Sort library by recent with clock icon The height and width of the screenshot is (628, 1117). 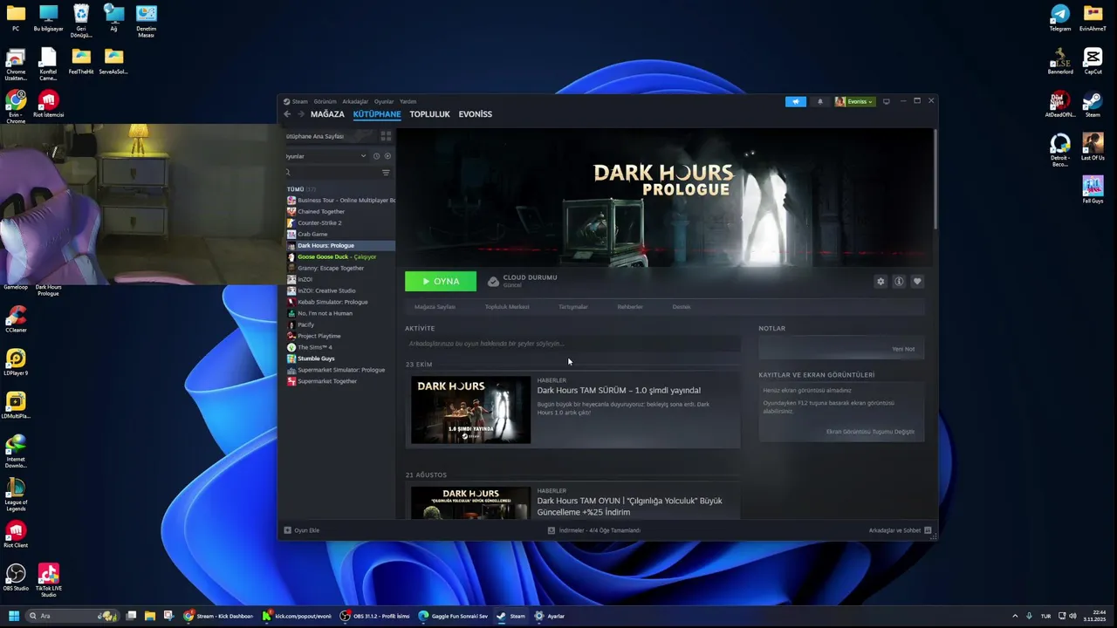[376, 156]
